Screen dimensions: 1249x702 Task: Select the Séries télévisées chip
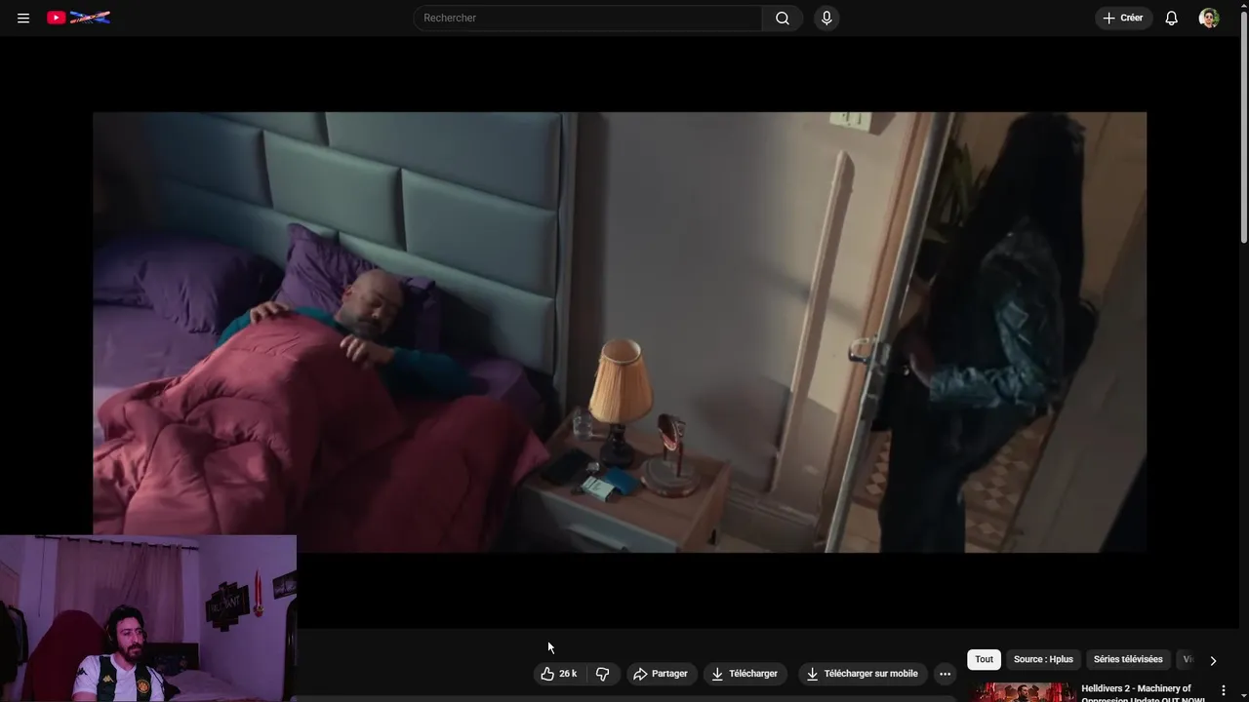coord(1128,659)
